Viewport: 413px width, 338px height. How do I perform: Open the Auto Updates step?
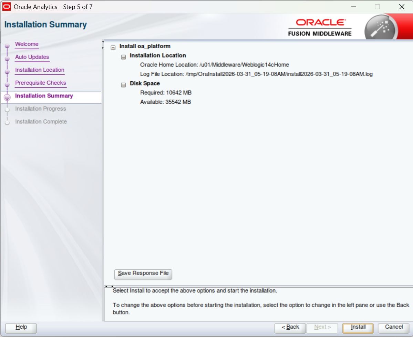tap(32, 57)
